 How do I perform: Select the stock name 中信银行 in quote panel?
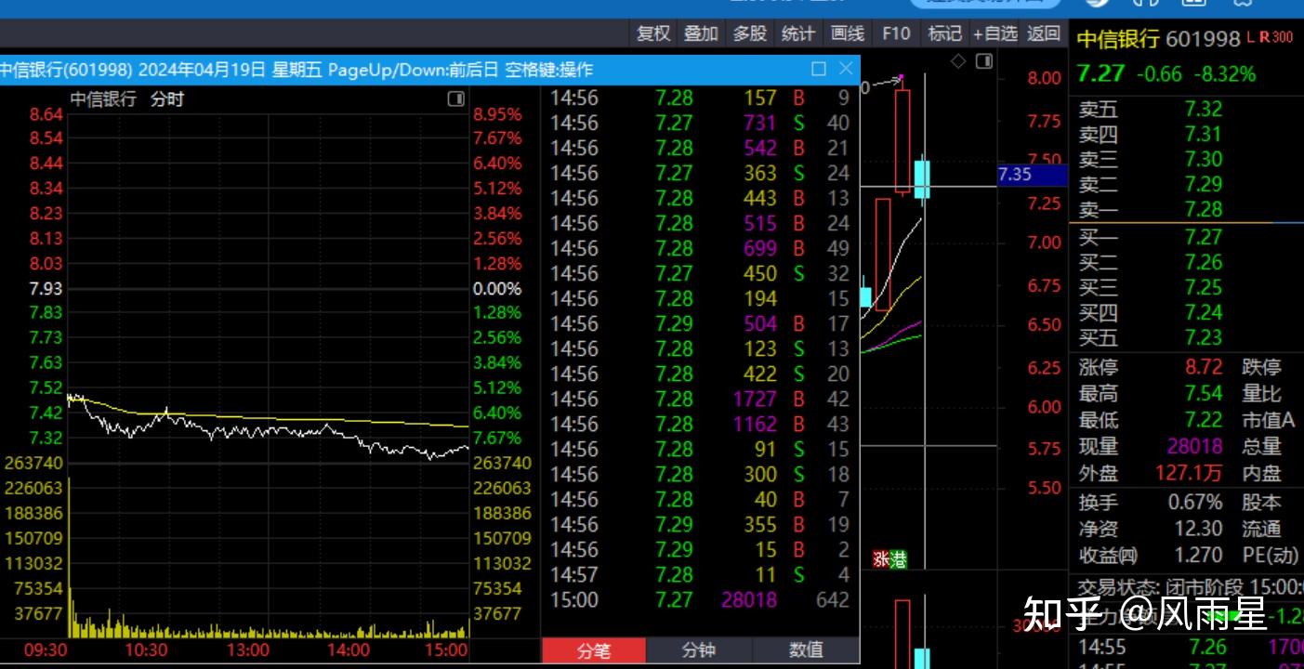[1118, 39]
